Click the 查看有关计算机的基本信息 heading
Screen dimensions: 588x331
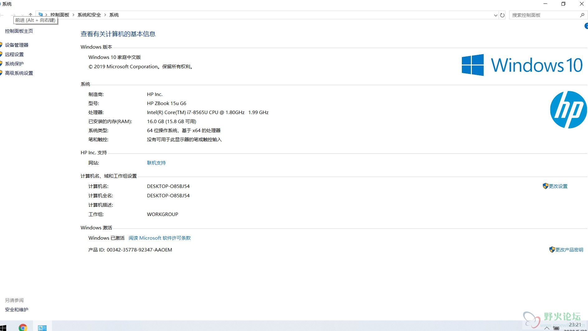(118, 34)
